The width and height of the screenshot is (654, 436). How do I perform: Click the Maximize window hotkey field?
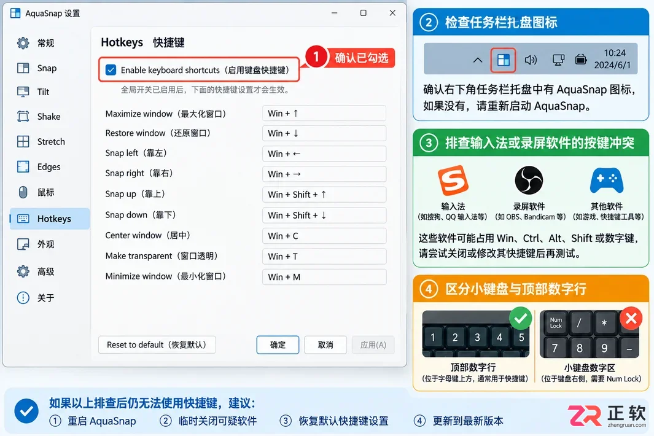pos(324,113)
